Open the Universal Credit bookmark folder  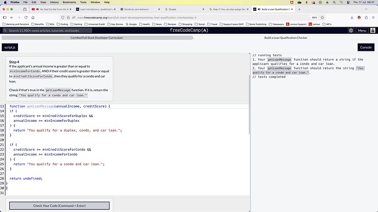point(94,24)
